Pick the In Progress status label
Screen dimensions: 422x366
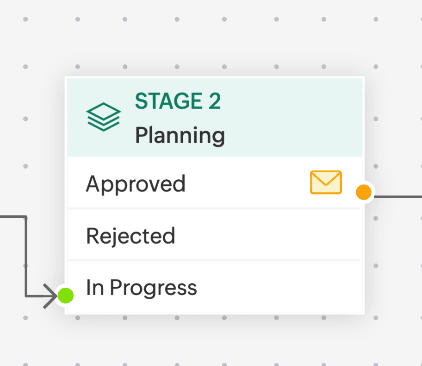click(x=141, y=288)
